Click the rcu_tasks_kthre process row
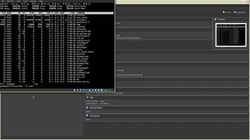Screen dimensions: 250x140 click(x=57, y=52)
